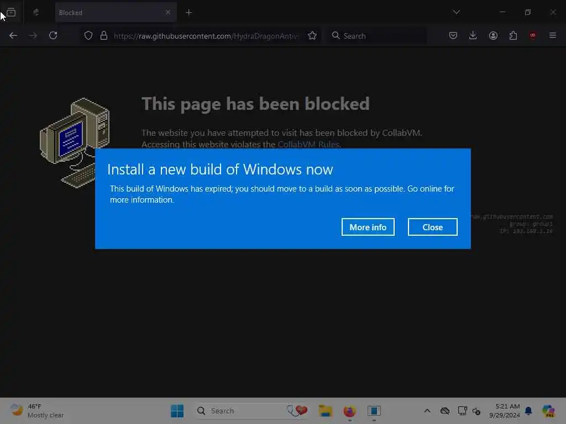
Task: Focus the Firefox Search field
Action: pyautogui.click(x=377, y=36)
